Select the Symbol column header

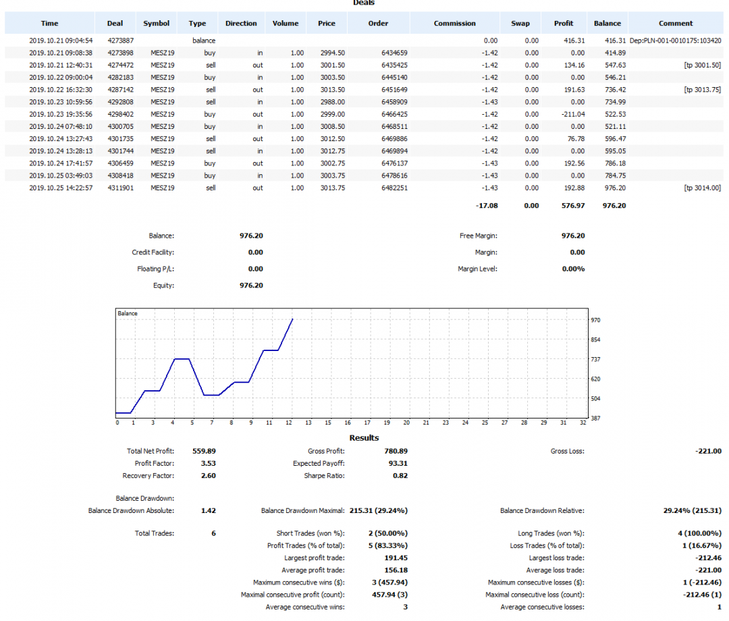point(157,23)
